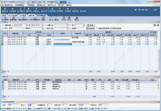
Task: Uncheck the 卡号 checkbox
Action: coord(3,28)
